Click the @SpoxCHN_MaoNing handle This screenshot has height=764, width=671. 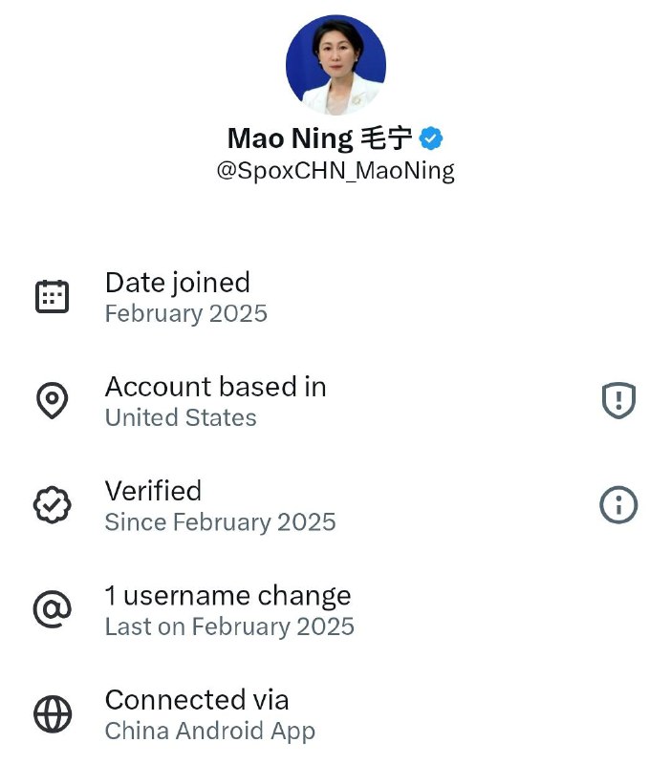pyautogui.click(x=335, y=170)
